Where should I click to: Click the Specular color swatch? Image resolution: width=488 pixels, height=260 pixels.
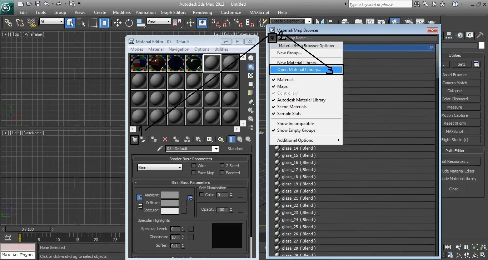point(170,210)
